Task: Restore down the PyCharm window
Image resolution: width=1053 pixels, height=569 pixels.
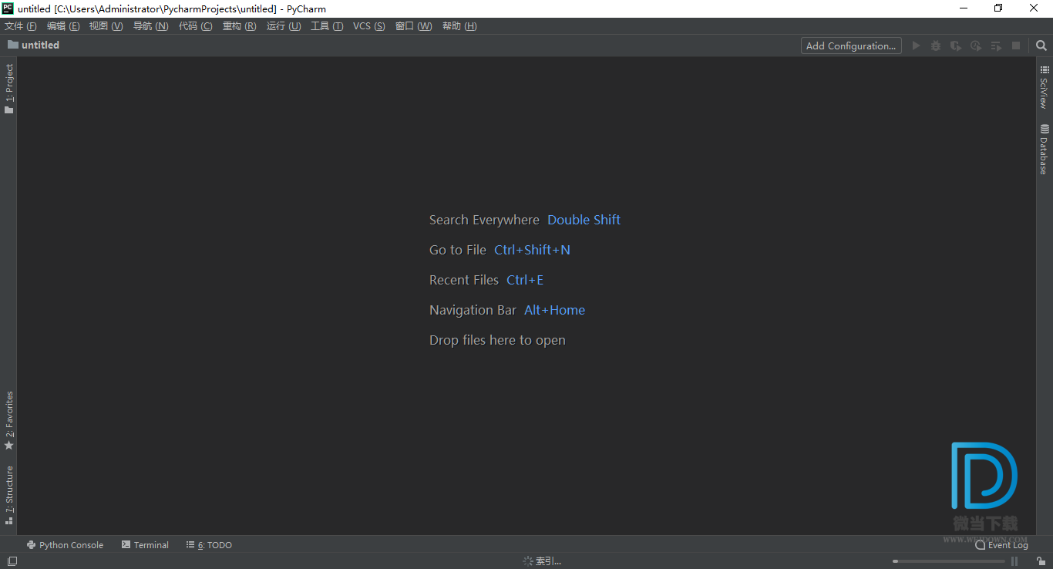Action: click(x=998, y=8)
